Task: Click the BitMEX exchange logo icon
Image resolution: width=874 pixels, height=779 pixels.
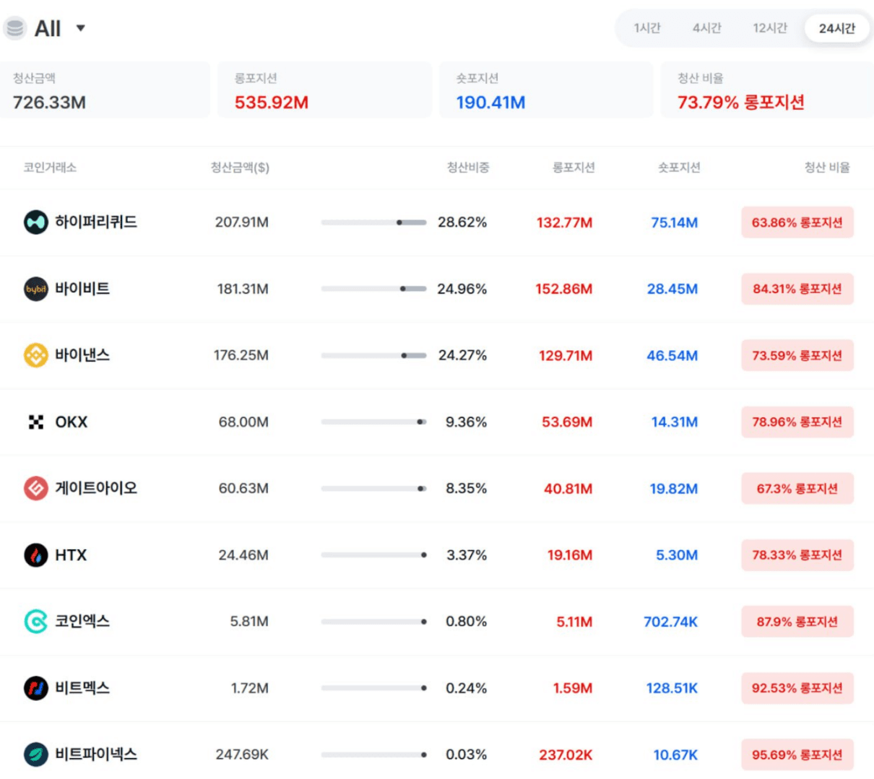Action: pos(35,688)
